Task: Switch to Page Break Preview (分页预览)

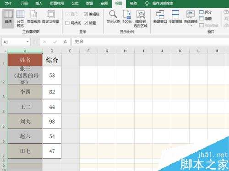Action: [x=20, y=19]
